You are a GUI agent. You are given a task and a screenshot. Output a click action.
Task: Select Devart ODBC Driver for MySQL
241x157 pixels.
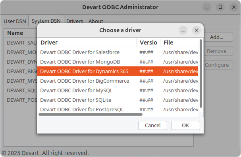click(x=118, y=90)
